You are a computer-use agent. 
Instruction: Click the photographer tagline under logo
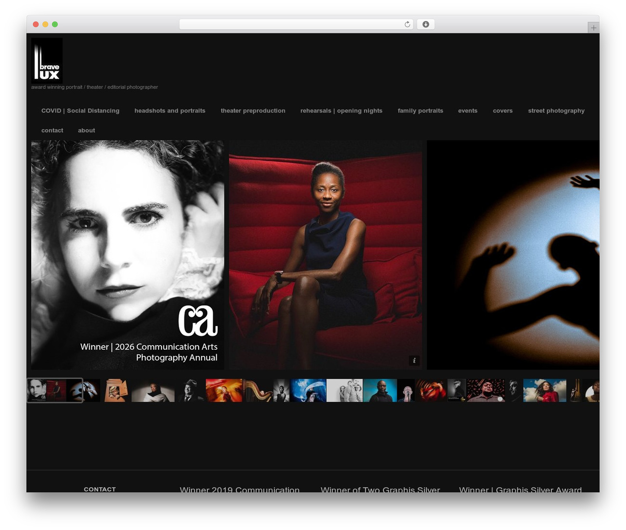[94, 87]
